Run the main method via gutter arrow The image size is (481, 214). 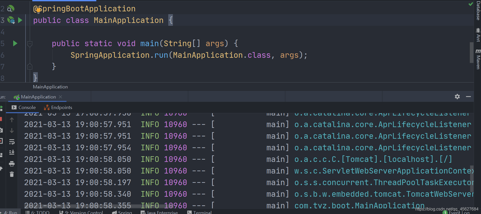tap(15, 43)
